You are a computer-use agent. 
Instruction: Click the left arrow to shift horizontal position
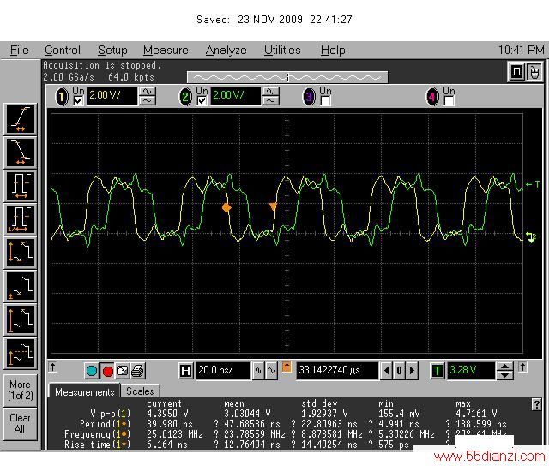pos(386,371)
